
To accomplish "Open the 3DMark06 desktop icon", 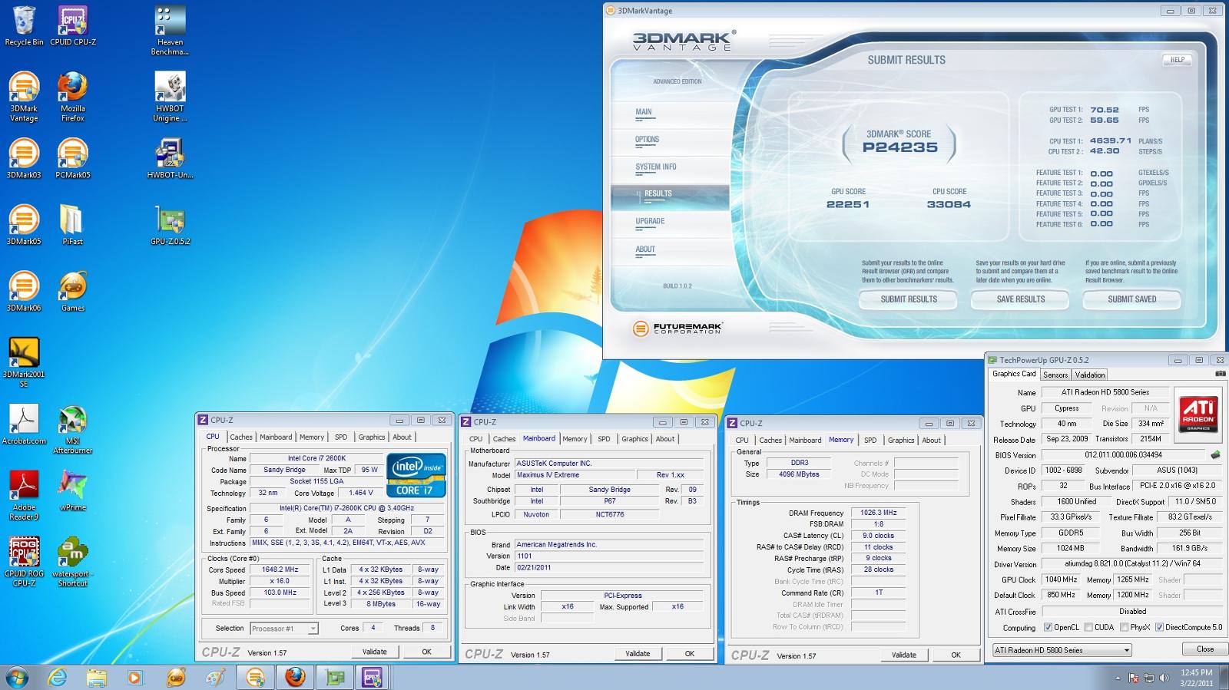I will pyautogui.click(x=24, y=292).
